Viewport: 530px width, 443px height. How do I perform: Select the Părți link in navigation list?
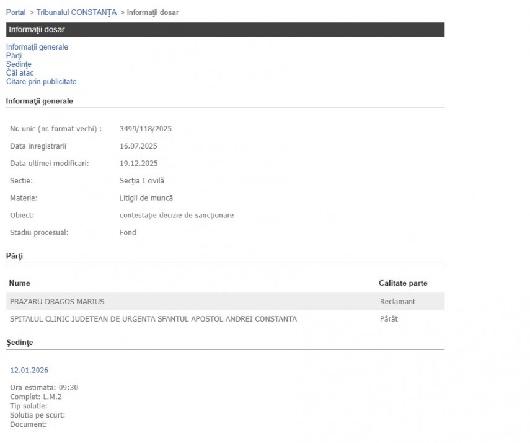coord(14,56)
